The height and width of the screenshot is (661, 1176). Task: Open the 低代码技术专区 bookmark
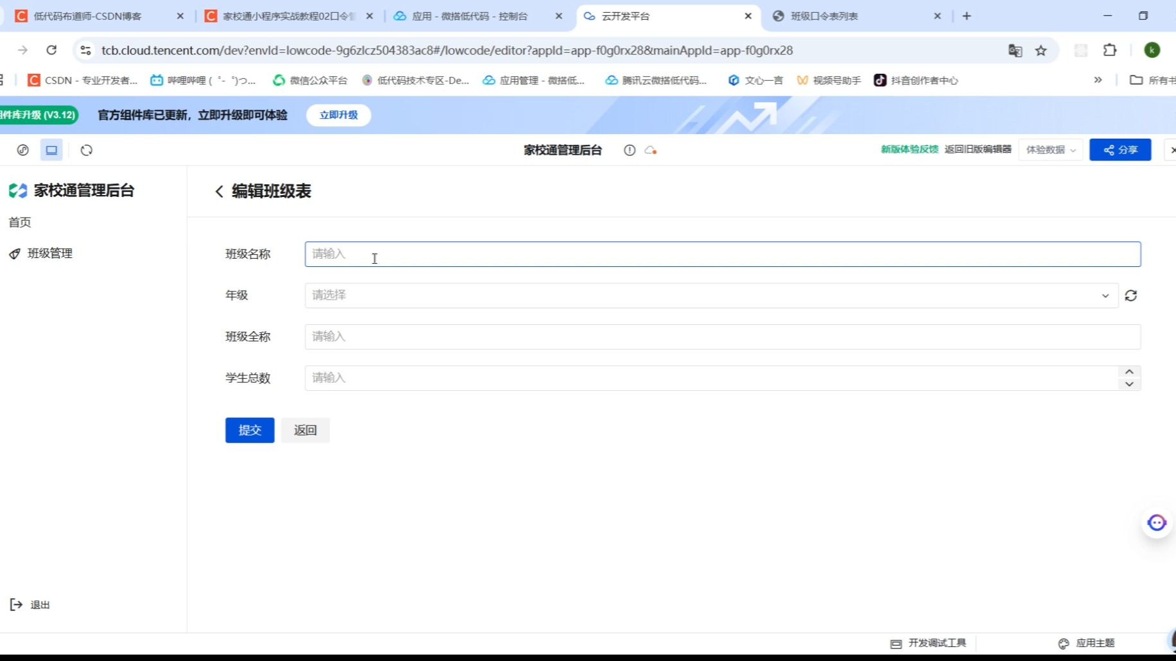[415, 80]
